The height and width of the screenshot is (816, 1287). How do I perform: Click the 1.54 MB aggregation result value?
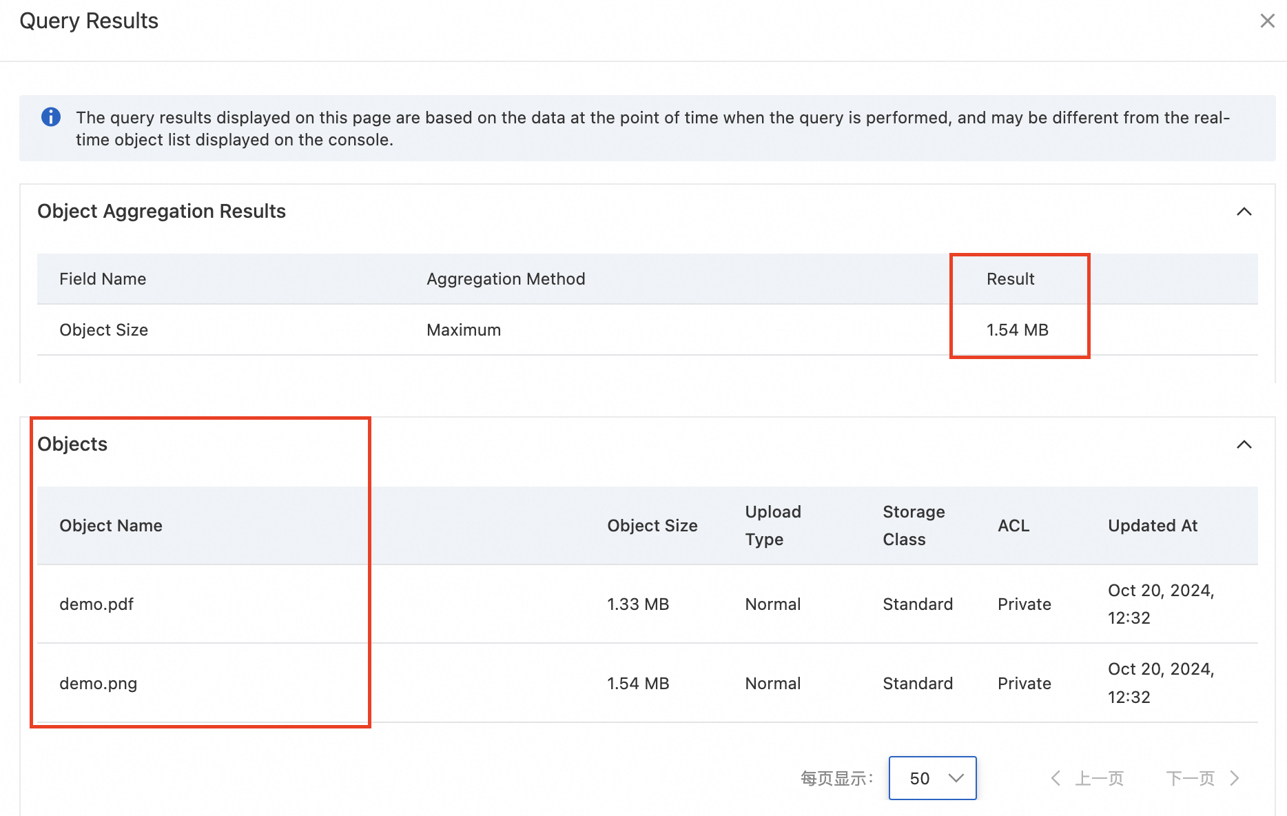click(1017, 330)
